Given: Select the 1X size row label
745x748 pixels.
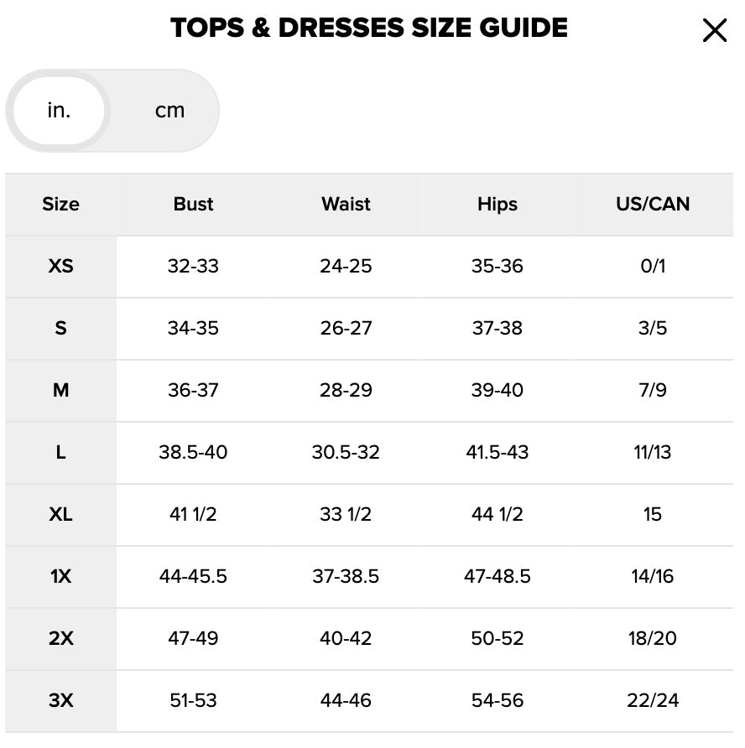Looking at the screenshot, I should pyautogui.click(x=60, y=576).
